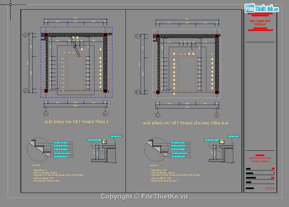This screenshot has height=207, width=289.
Task: Click the break line symbol across the left stair
Action: (76, 47)
